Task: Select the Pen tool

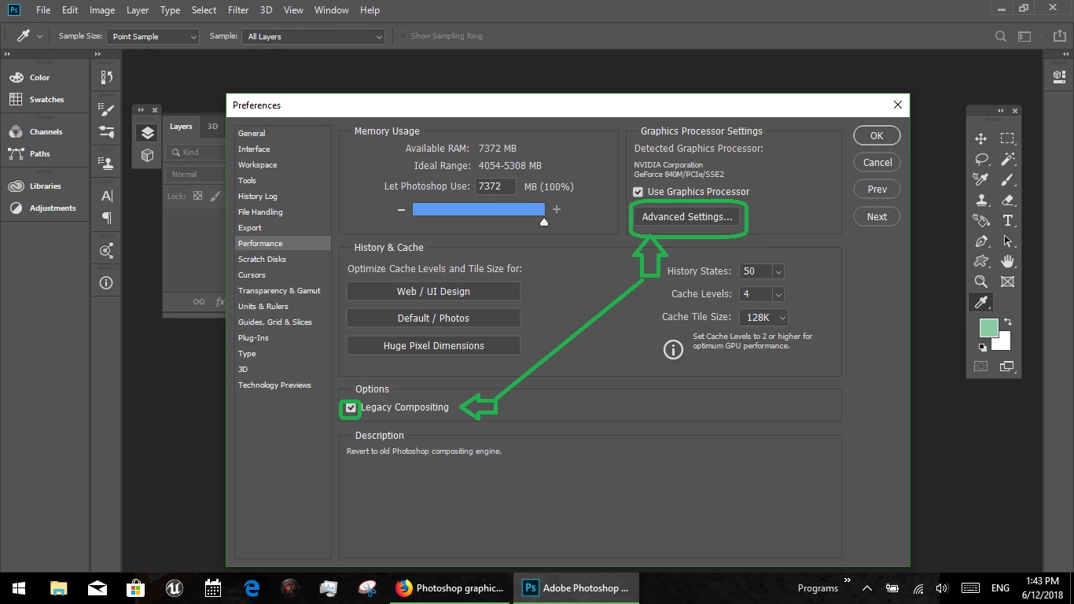Action: [x=980, y=241]
